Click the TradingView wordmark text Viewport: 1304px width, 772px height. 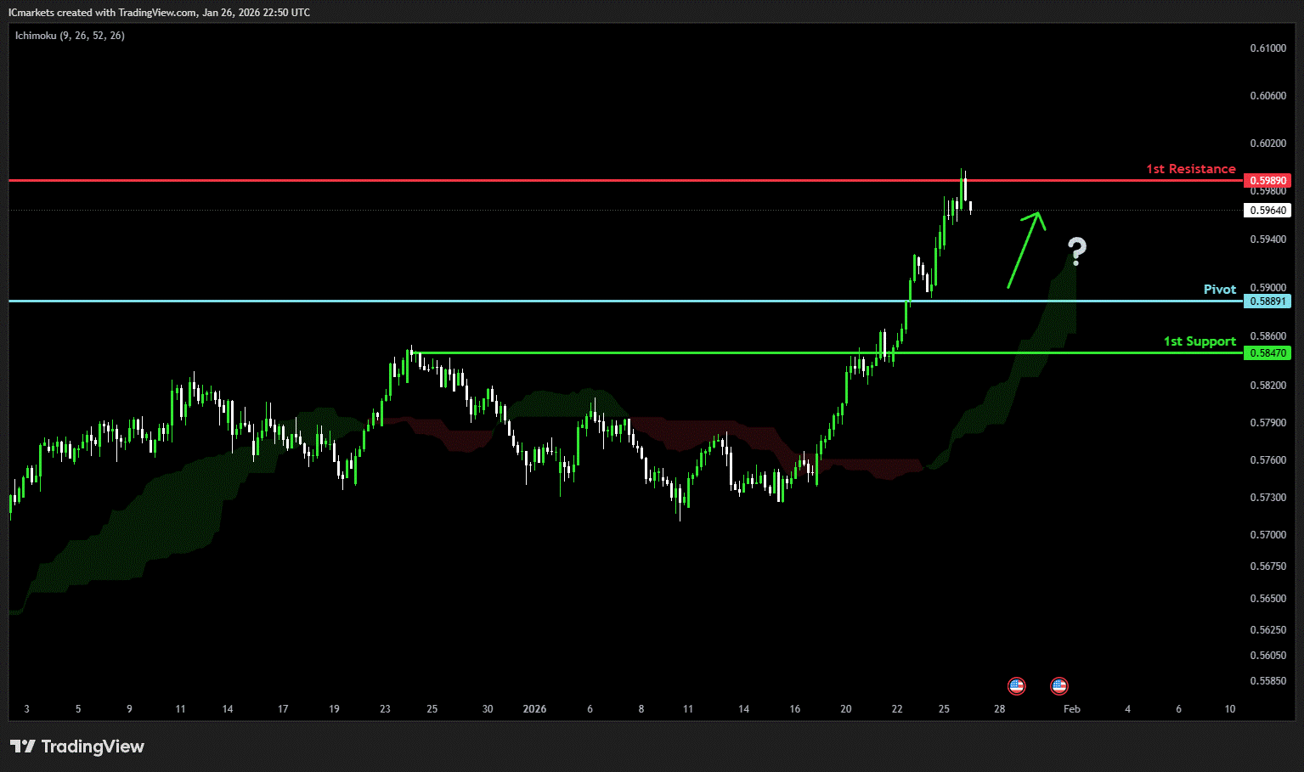pyautogui.click(x=93, y=747)
